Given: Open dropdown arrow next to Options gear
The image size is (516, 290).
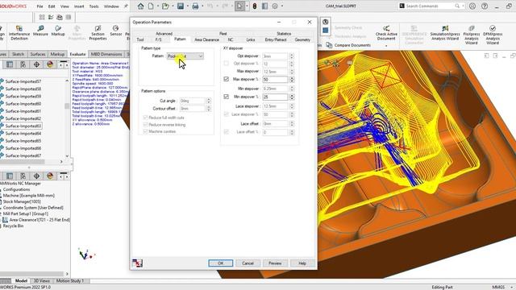Looking at the screenshot, I should pyautogui.click(x=281, y=6).
